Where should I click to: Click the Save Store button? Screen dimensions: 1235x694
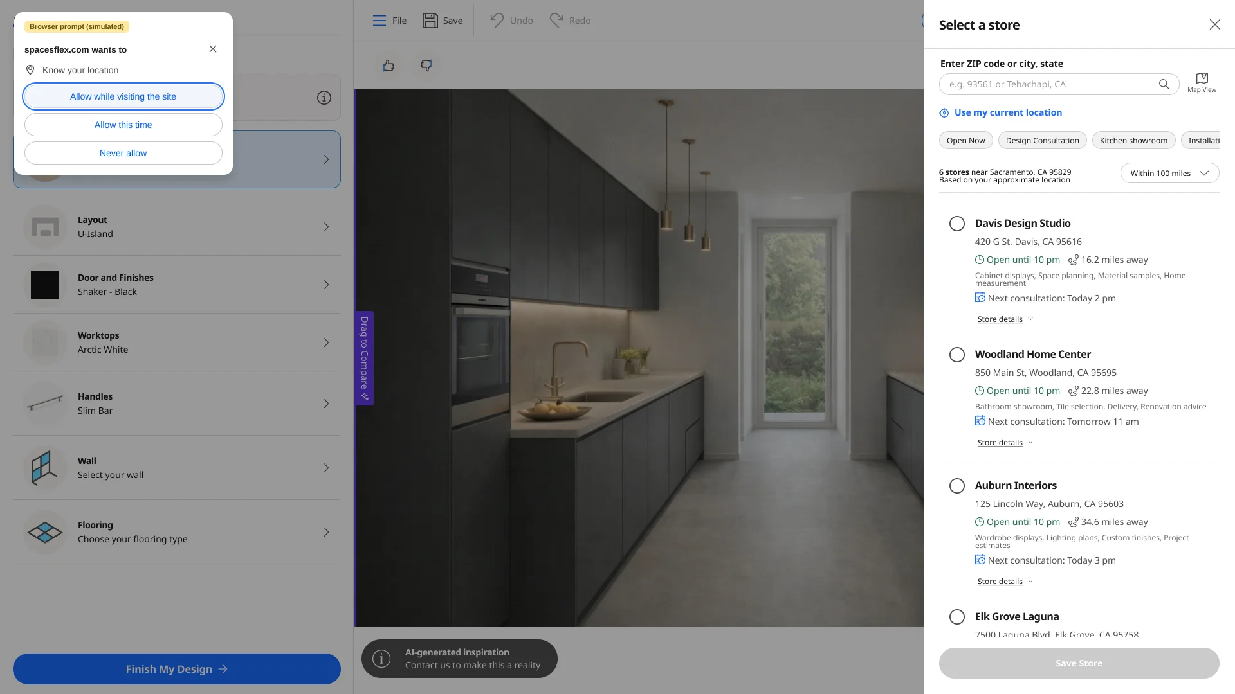[1079, 663]
